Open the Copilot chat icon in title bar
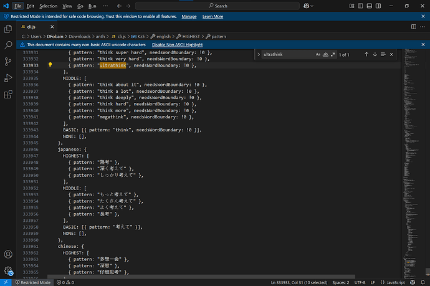 tap(308, 6)
